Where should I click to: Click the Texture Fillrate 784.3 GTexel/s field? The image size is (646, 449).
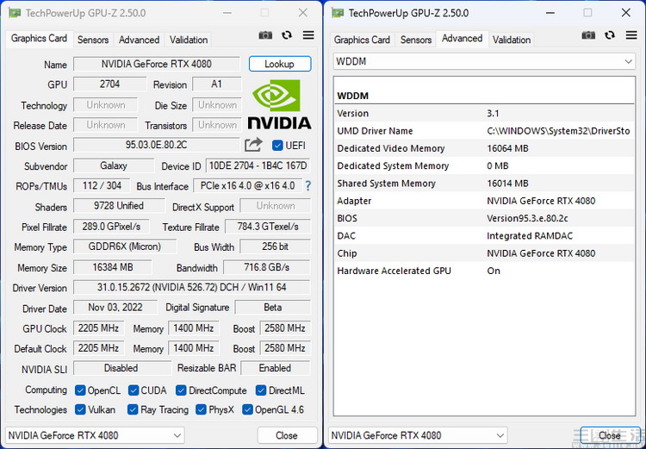pos(268,227)
